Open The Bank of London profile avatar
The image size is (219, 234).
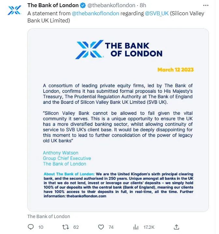tap(14, 10)
